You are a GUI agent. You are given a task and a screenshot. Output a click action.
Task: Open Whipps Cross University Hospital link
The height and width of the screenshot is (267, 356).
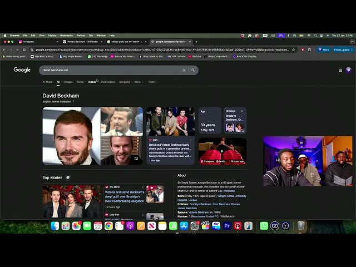click(211, 198)
